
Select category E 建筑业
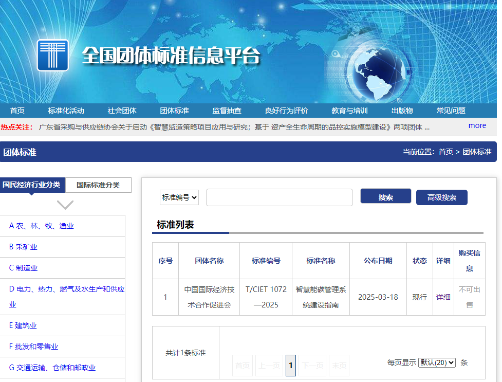[23, 325]
